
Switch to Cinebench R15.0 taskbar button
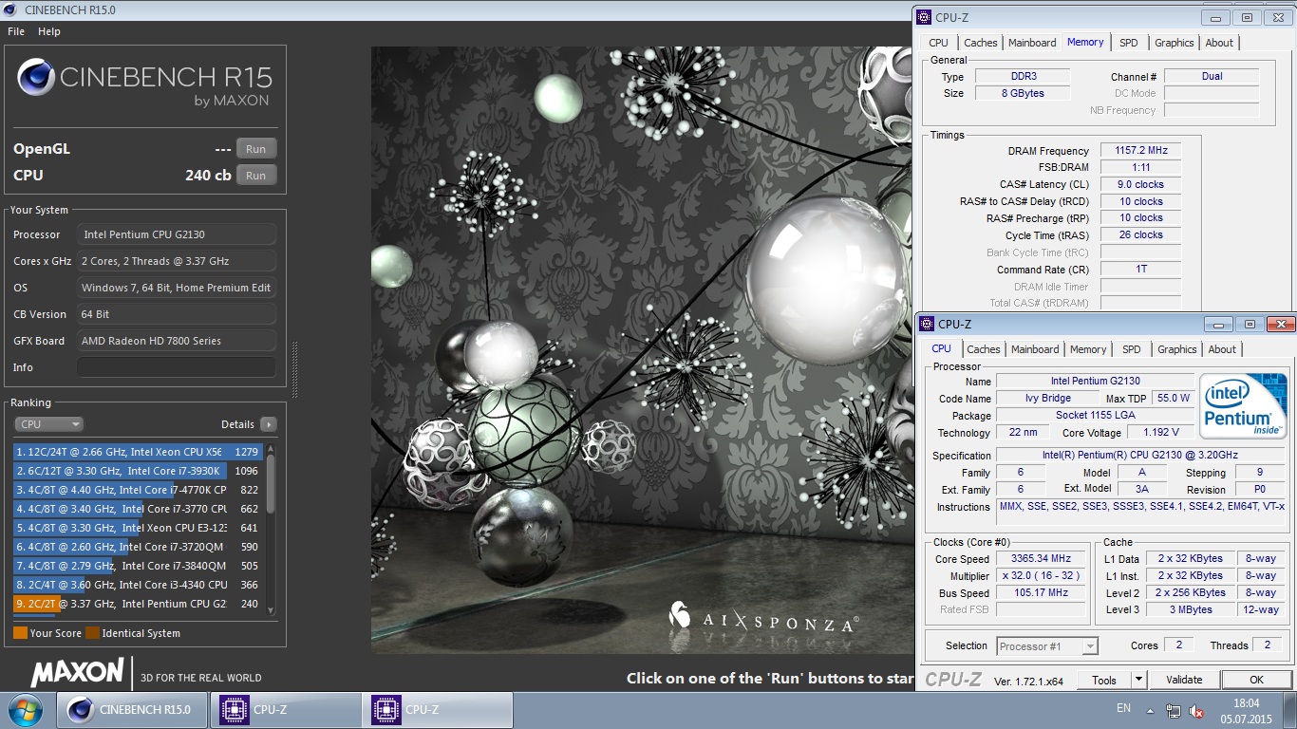(x=133, y=710)
